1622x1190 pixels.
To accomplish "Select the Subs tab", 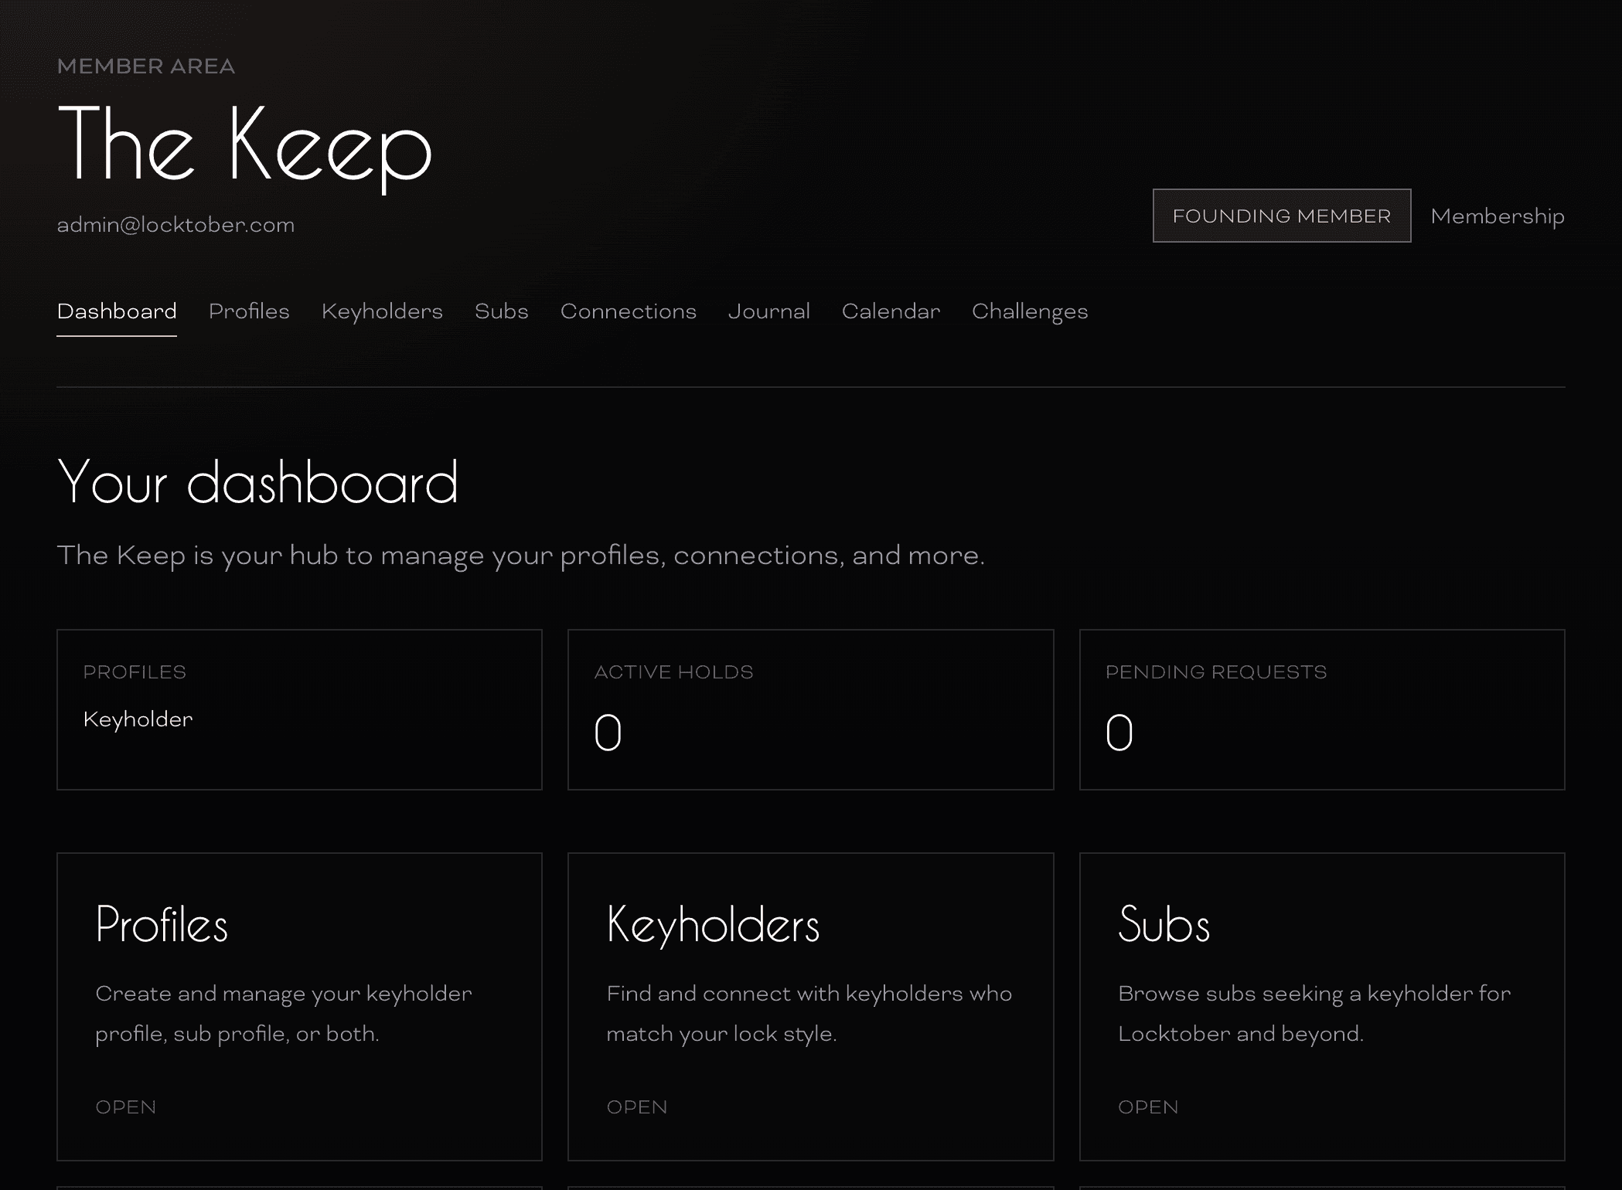I will tap(502, 311).
